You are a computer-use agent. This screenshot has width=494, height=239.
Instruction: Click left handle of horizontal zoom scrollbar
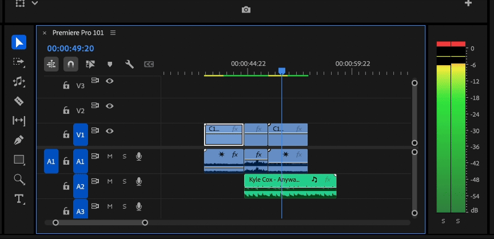coord(55,222)
